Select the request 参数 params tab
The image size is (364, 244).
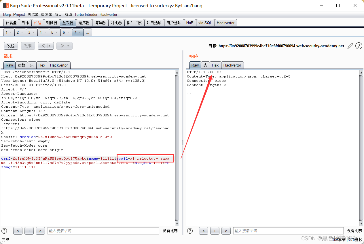pos(21,65)
